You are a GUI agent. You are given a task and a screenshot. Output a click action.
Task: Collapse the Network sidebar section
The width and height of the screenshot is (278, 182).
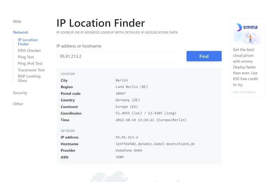point(21,32)
